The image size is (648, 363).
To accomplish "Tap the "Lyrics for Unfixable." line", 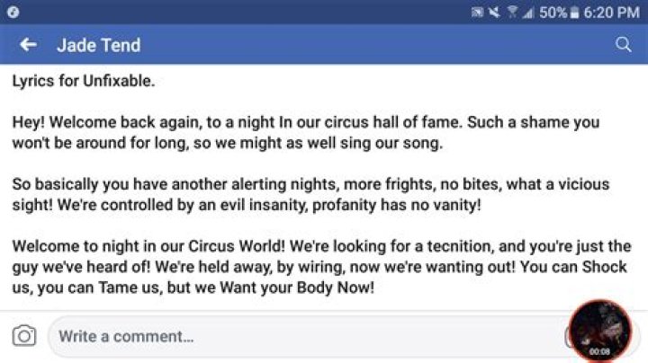I will click(84, 81).
